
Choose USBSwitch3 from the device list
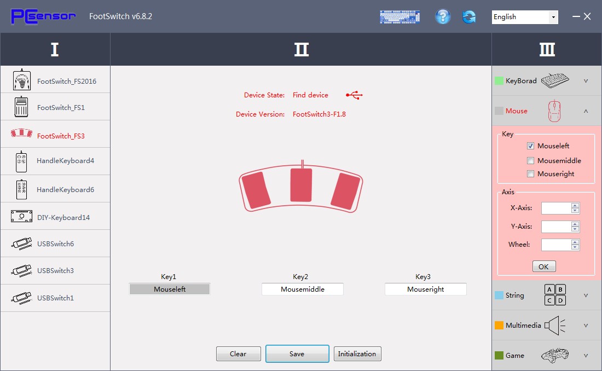[55, 271]
